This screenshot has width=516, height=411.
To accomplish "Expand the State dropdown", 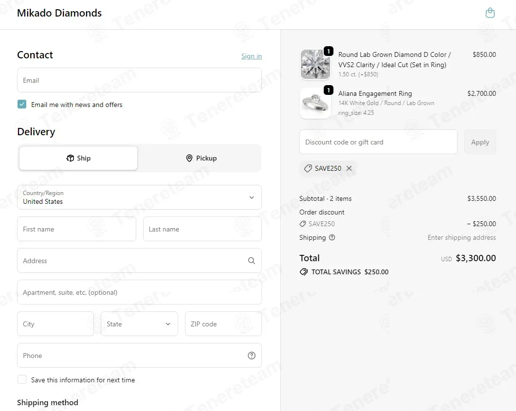I will coord(139,324).
